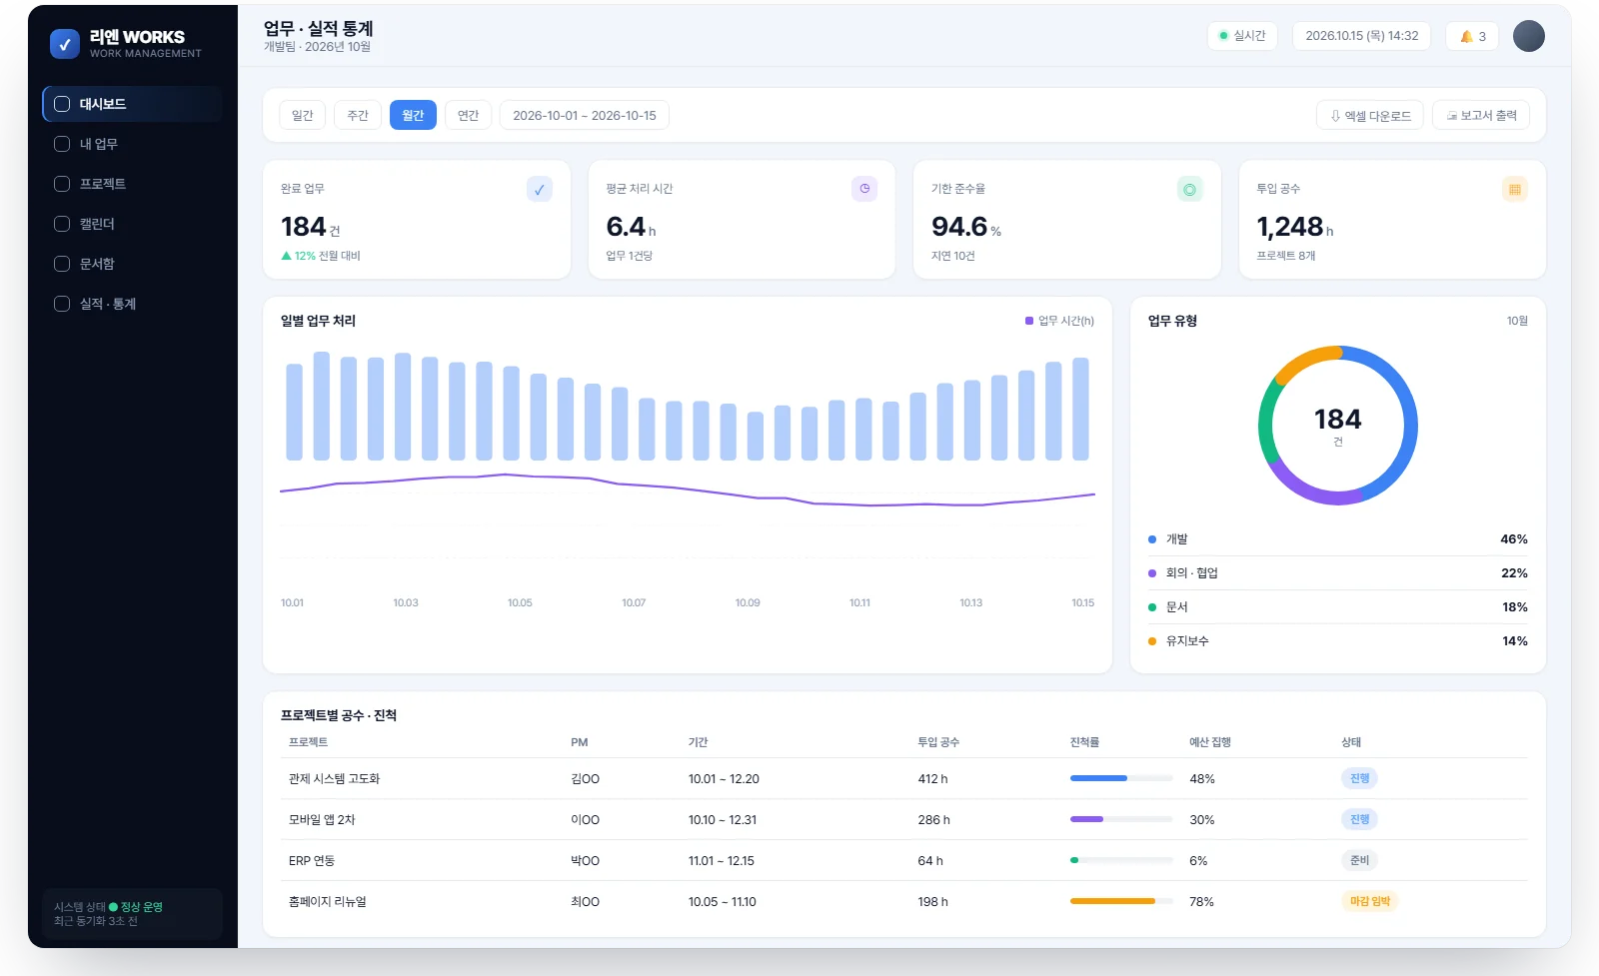This screenshot has width=1599, height=976.
Task: Click the 대시보드 sidebar icon
Action: [x=62, y=104]
